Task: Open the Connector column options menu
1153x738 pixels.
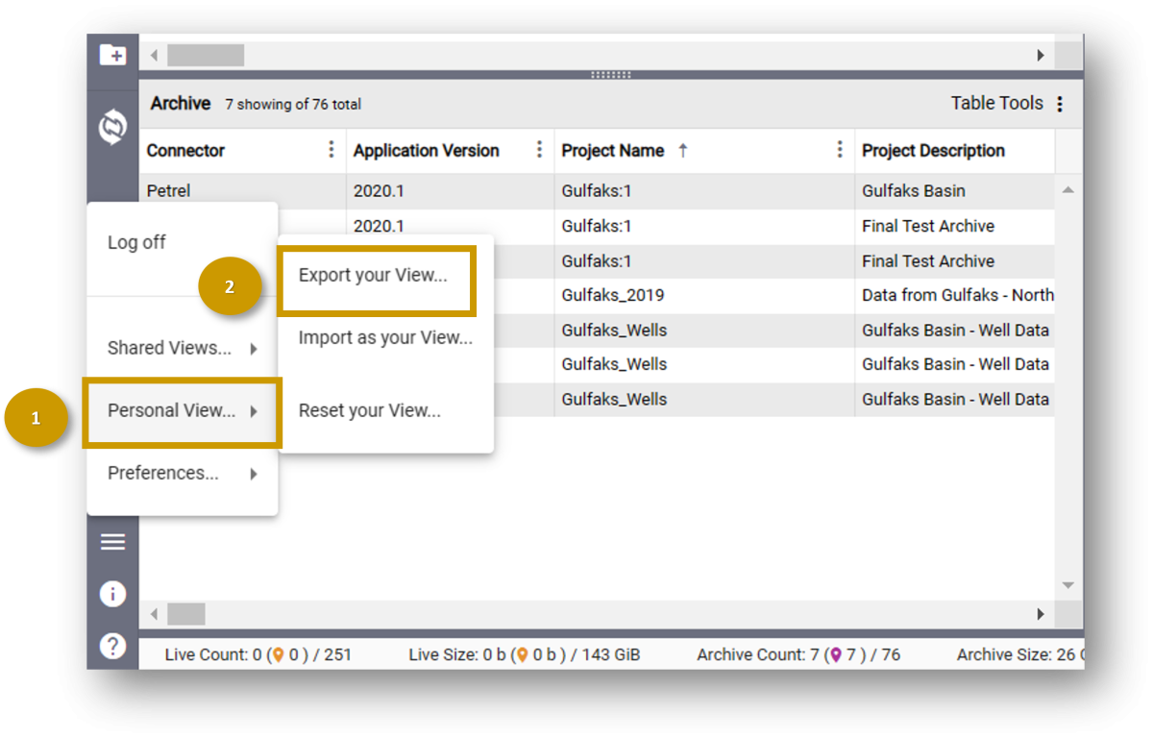Action: (x=331, y=150)
